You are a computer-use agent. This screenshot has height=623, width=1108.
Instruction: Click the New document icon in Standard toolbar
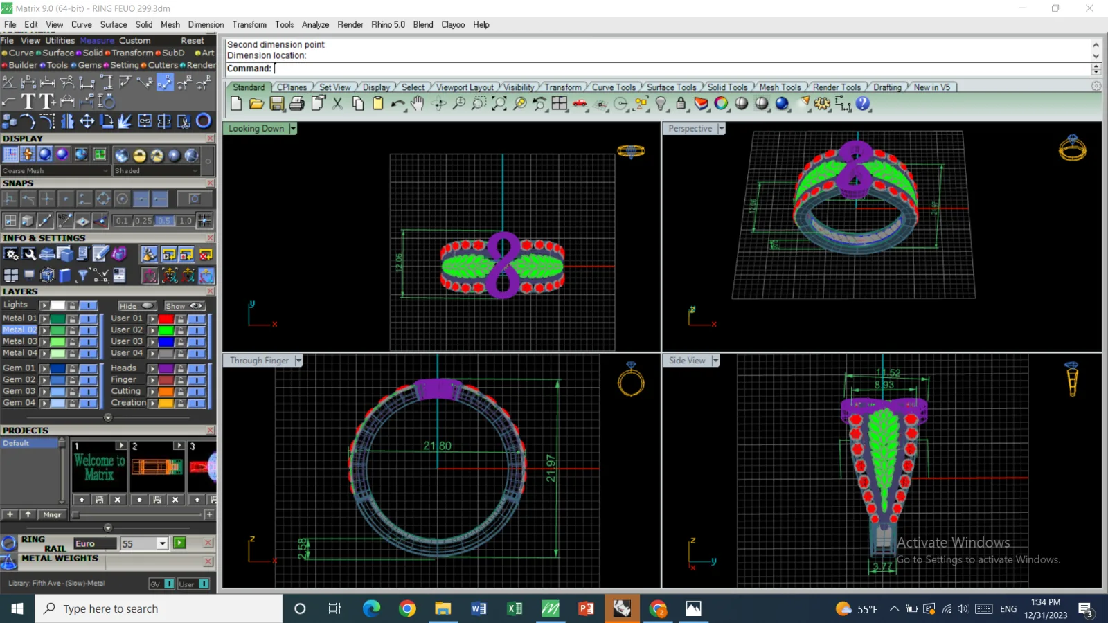[x=236, y=103]
